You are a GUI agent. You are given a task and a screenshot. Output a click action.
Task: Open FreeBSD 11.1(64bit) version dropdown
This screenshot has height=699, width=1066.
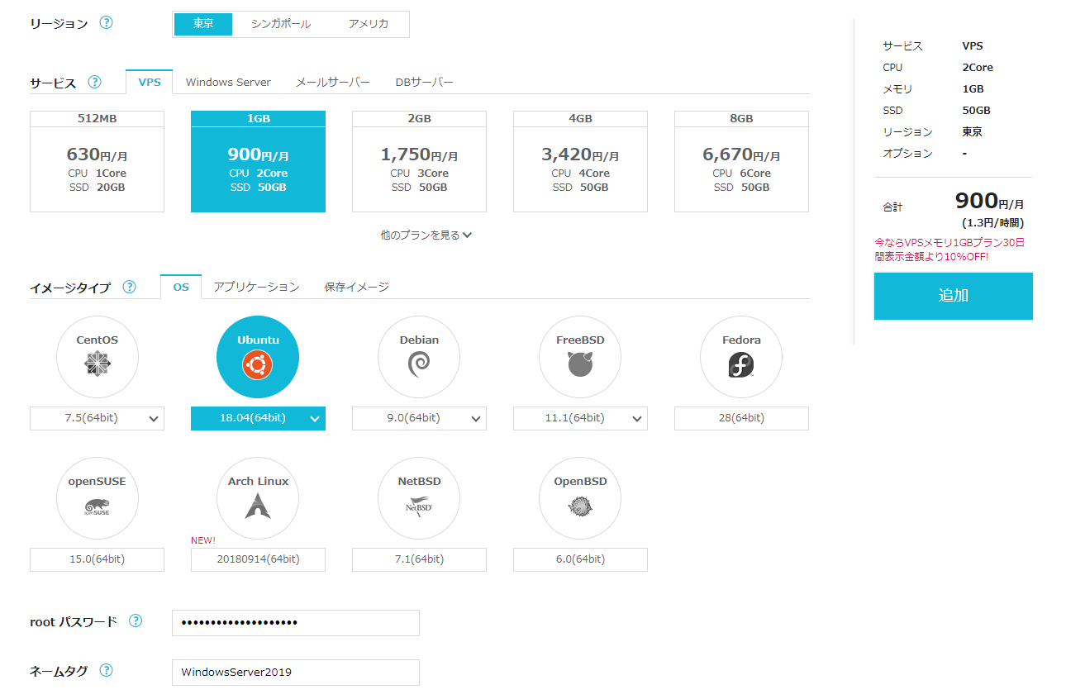pyautogui.click(x=580, y=418)
